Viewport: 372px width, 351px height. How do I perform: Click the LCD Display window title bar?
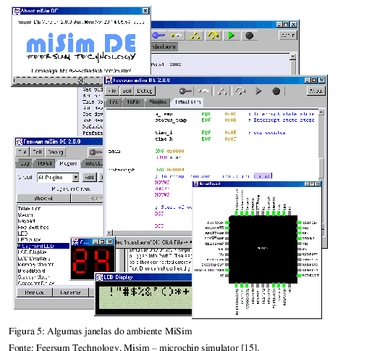(x=143, y=277)
